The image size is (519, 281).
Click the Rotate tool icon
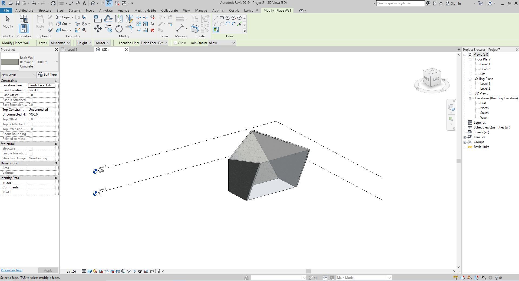pos(119,29)
